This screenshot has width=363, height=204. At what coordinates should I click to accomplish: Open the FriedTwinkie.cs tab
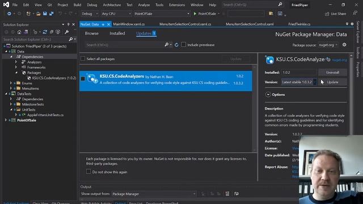pos(299,24)
